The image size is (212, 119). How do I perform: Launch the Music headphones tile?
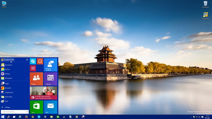40,61
